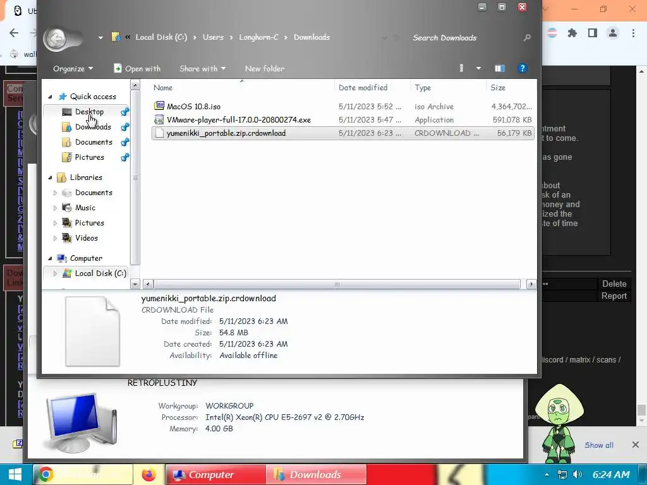The width and height of the screenshot is (647, 485).
Task: Collapse the Computer tree section
Action: [x=51, y=258]
